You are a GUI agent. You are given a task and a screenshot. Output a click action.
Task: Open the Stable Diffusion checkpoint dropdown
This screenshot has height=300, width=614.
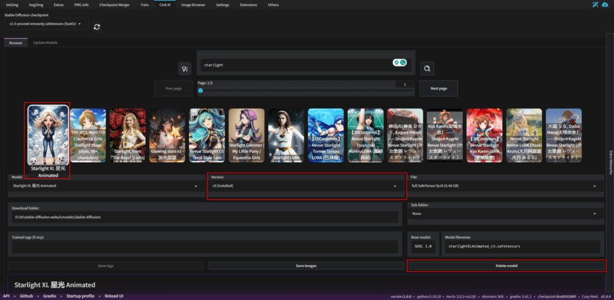pos(46,24)
